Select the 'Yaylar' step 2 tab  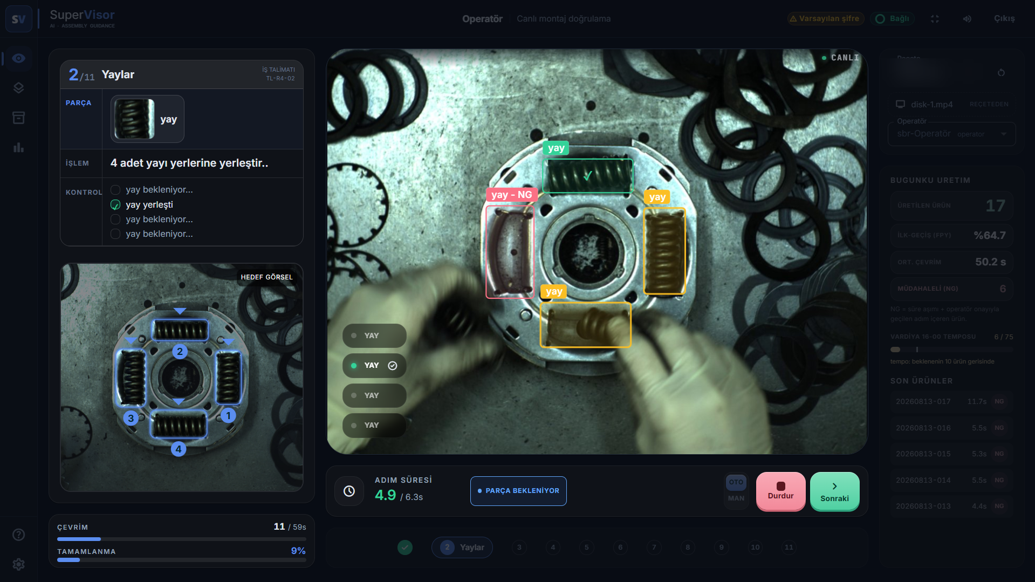[x=462, y=547]
